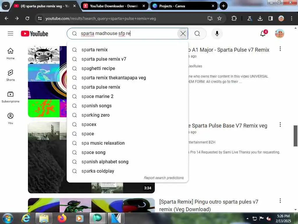Viewport: 298px width, 224px height.
Task: Open Subscriptions in sidebar
Action: coord(10,97)
